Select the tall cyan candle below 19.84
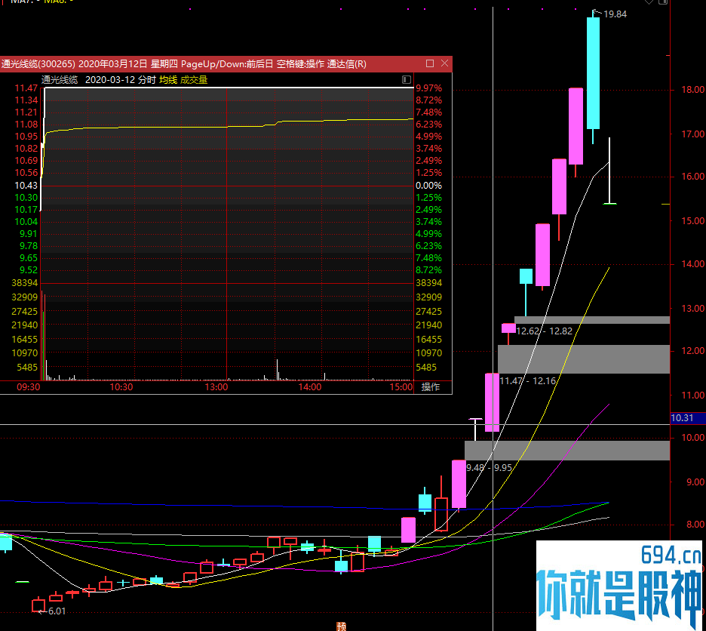This screenshot has height=631, width=706. click(x=593, y=73)
